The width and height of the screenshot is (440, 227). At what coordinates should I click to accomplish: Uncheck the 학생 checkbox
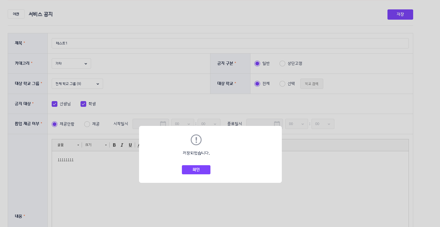(83, 104)
